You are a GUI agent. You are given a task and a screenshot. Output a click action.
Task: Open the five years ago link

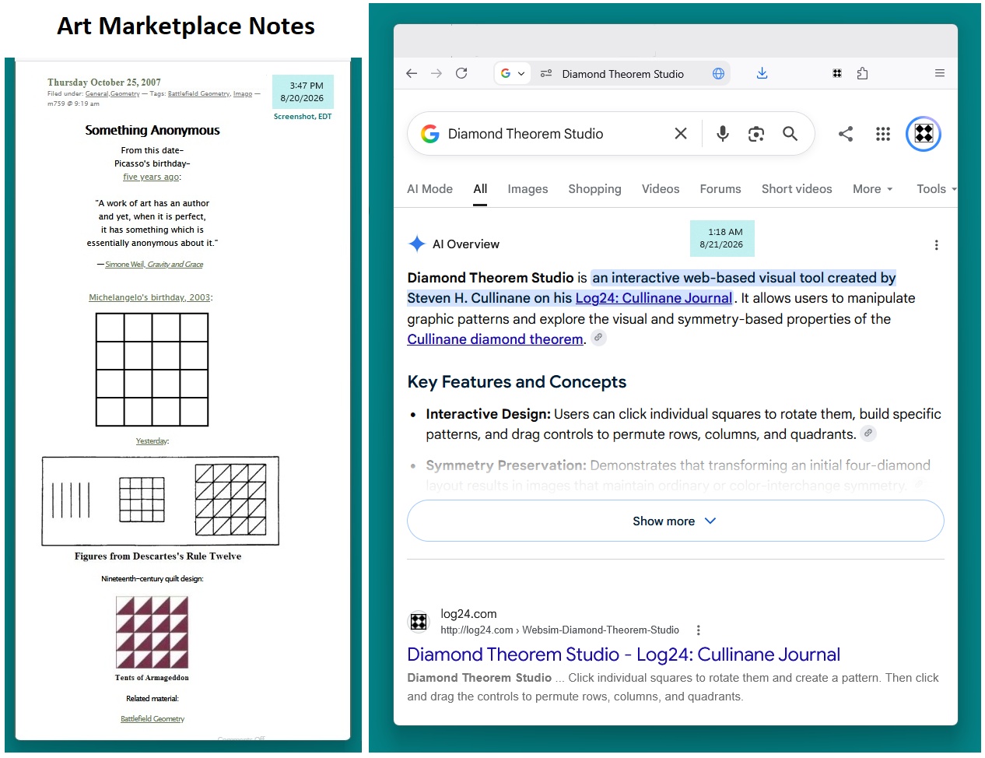151,177
